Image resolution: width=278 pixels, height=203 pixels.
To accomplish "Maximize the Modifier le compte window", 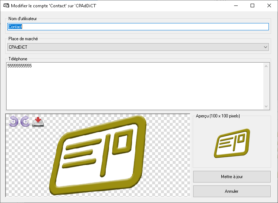I will (x=252, y=6).
